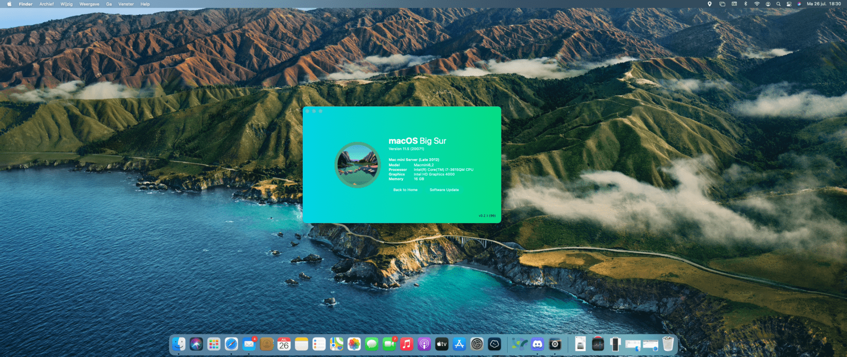Open the Venster menu
This screenshot has height=357, width=847.
126,4
